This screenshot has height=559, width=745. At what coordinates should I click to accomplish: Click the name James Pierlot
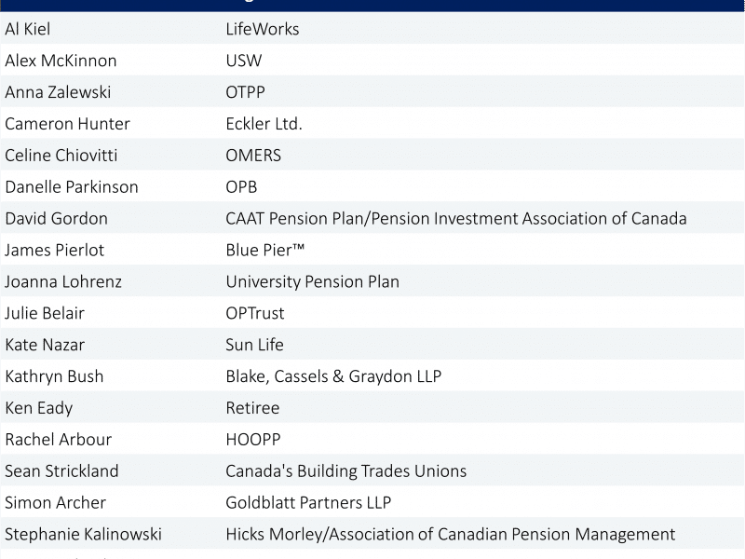(x=55, y=250)
